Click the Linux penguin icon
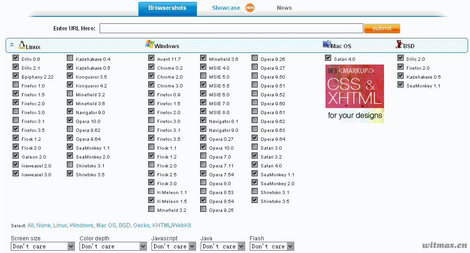Image resolution: width=470 pixels, height=253 pixels. click(x=22, y=45)
